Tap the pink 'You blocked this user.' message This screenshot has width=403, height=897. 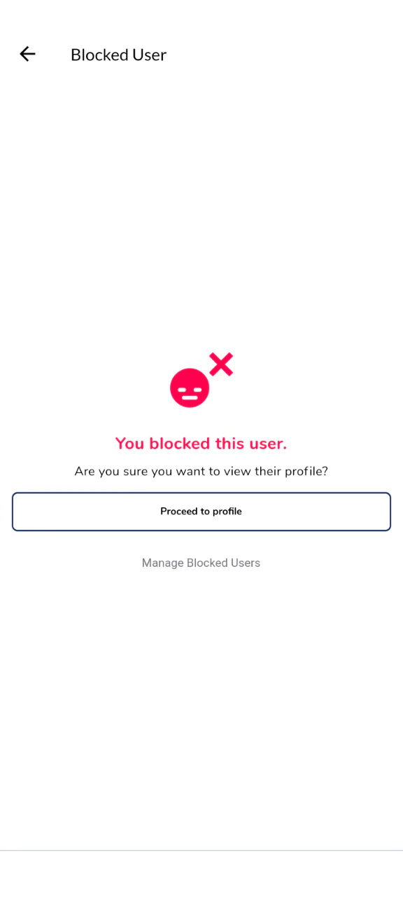(x=201, y=444)
